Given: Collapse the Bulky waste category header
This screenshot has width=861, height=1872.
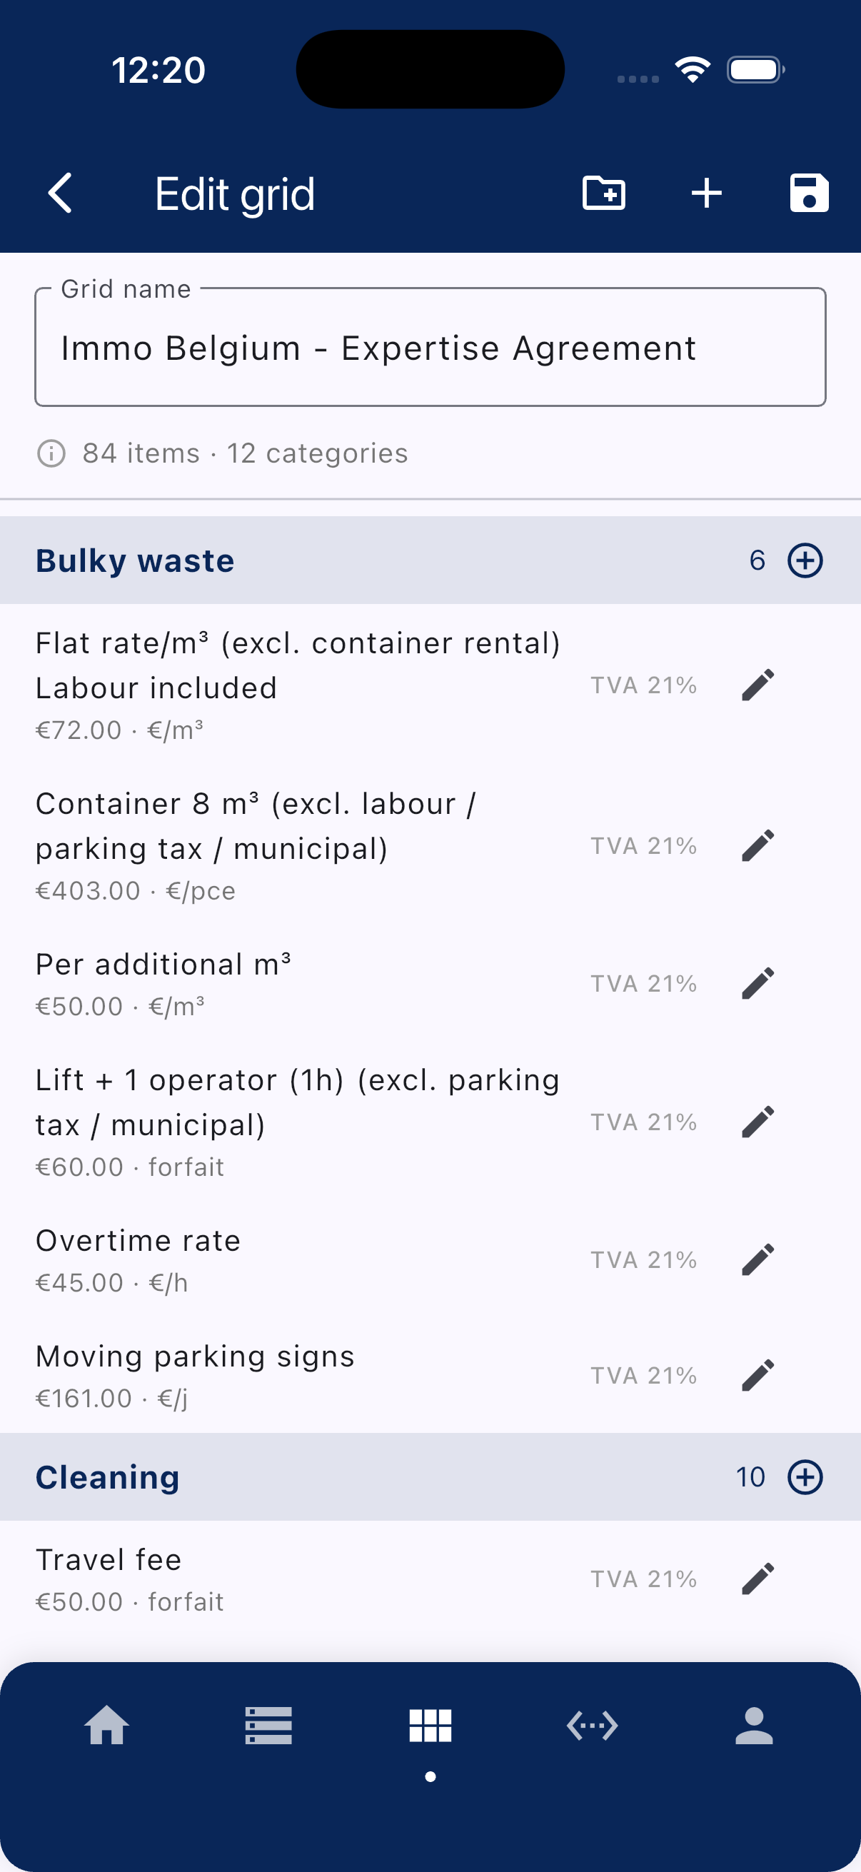Looking at the screenshot, I should pyautogui.click(x=291, y=560).
